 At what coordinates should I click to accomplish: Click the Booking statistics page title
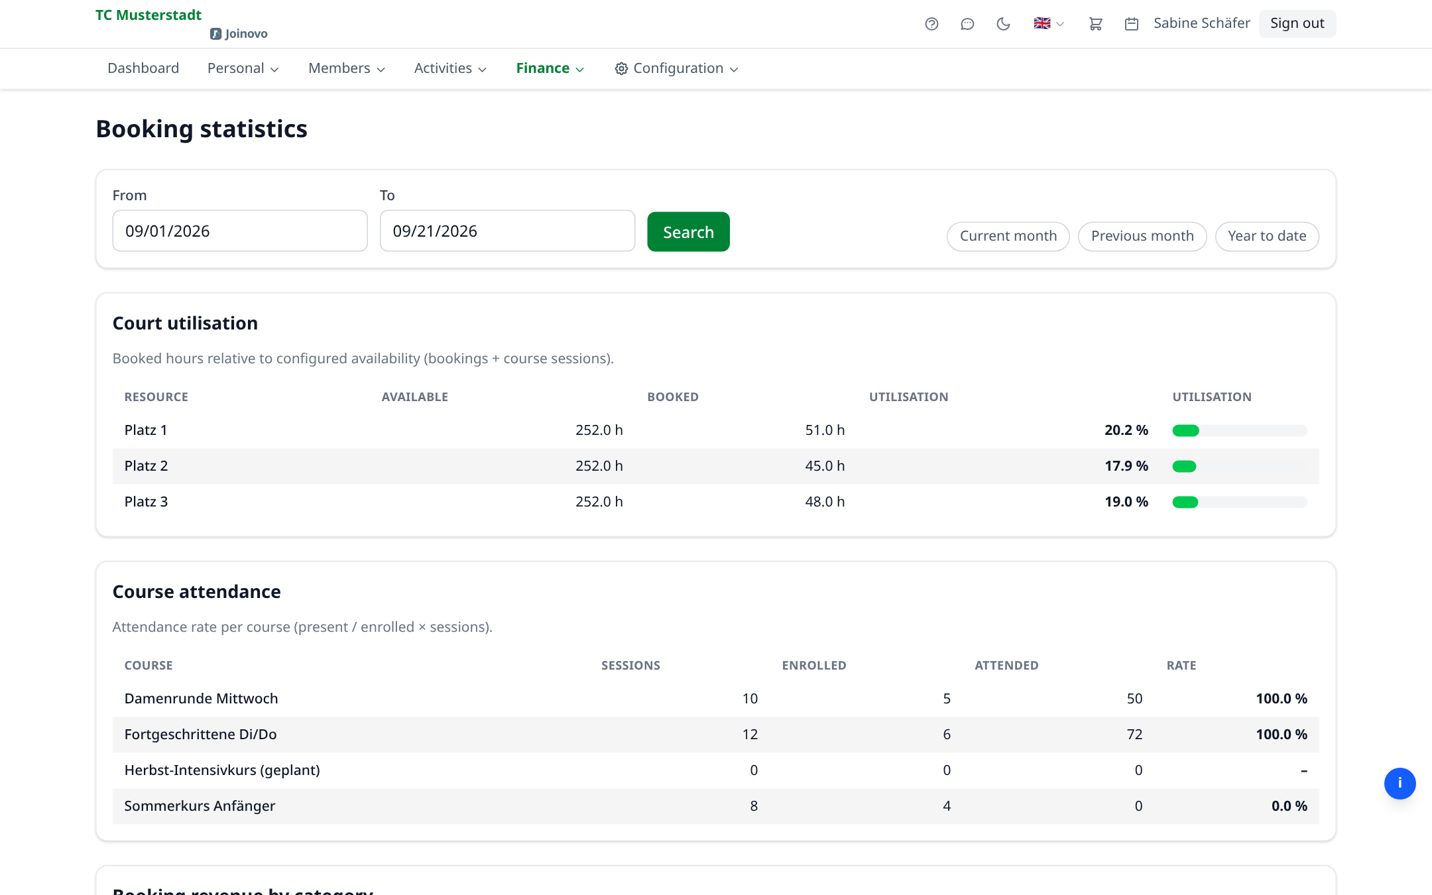tap(202, 129)
